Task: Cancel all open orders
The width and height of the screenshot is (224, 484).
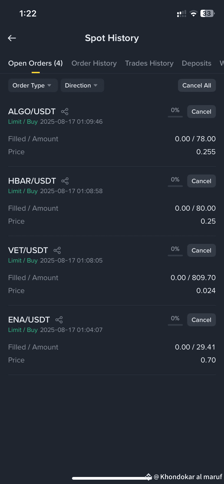Action: pyautogui.click(x=197, y=85)
